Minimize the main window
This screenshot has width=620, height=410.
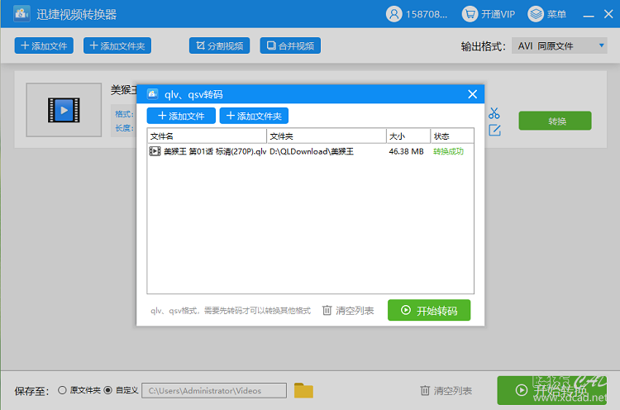[x=589, y=15]
